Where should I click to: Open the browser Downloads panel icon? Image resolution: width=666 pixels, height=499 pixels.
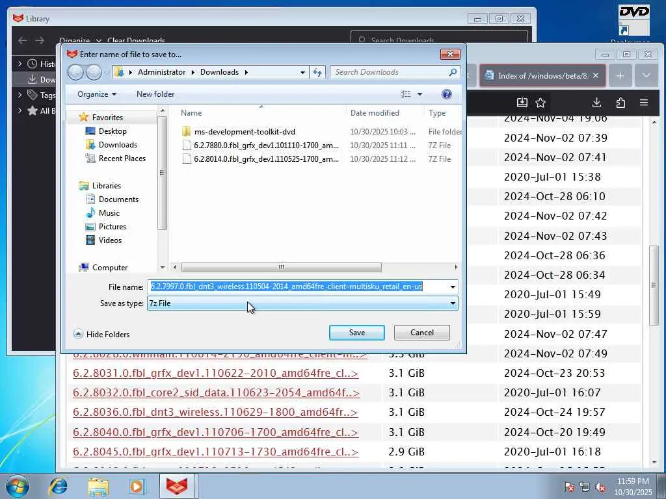[x=597, y=102]
